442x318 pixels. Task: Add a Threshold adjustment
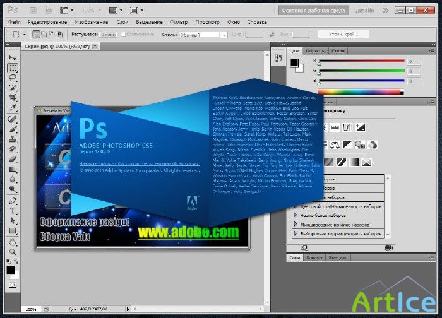click(x=341, y=162)
